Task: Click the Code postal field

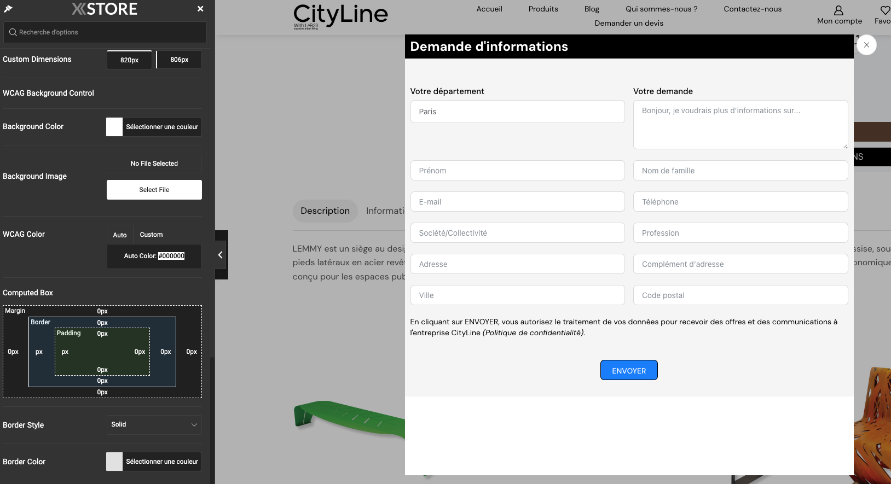Action: (x=740, y=295)
